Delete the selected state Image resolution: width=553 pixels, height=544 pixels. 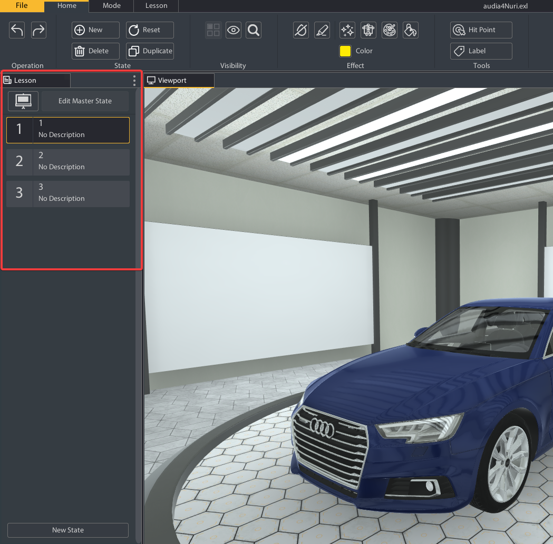(95, 51)
